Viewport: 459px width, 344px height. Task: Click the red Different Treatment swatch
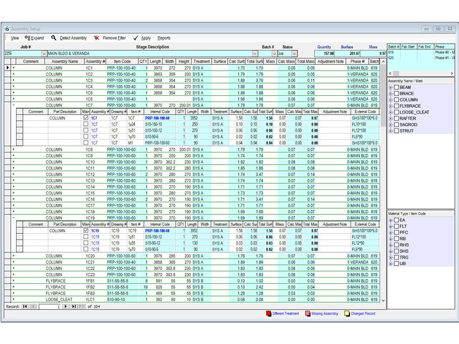click(x=269, y=313)
